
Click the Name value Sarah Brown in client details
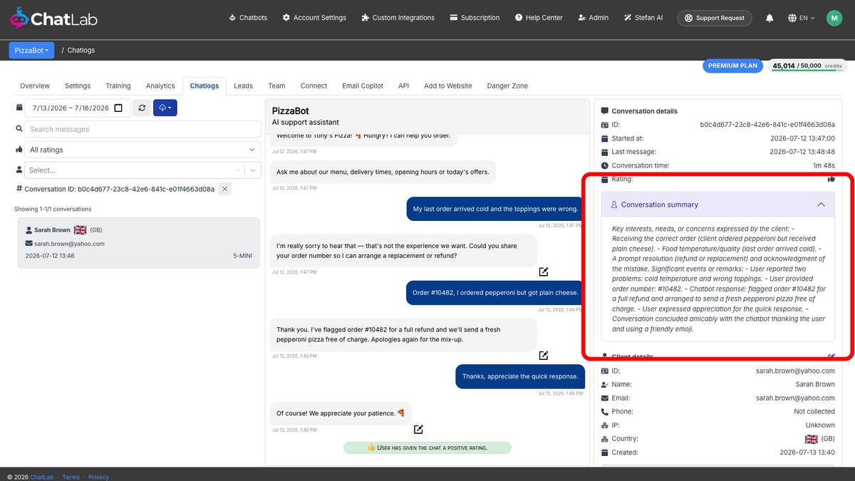point(814,384)
